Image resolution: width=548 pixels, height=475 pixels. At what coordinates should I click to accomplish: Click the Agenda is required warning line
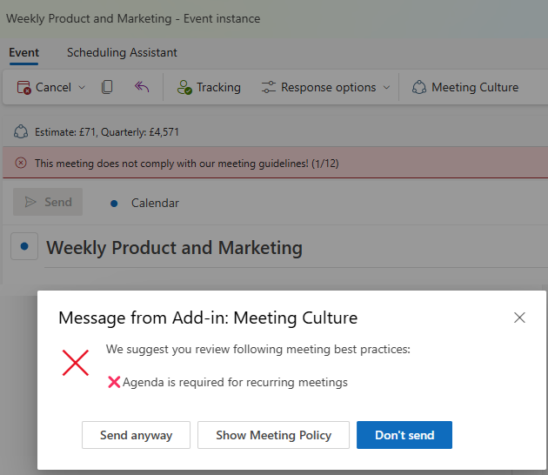click(228, 382)
